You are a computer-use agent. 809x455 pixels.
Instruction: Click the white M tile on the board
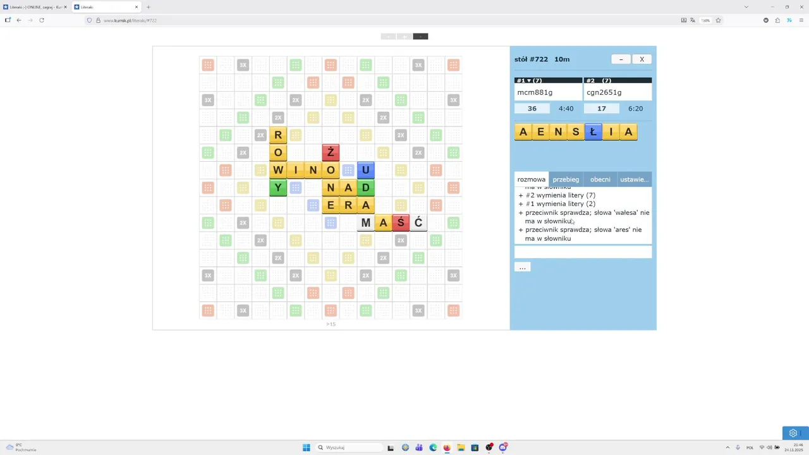365,222
